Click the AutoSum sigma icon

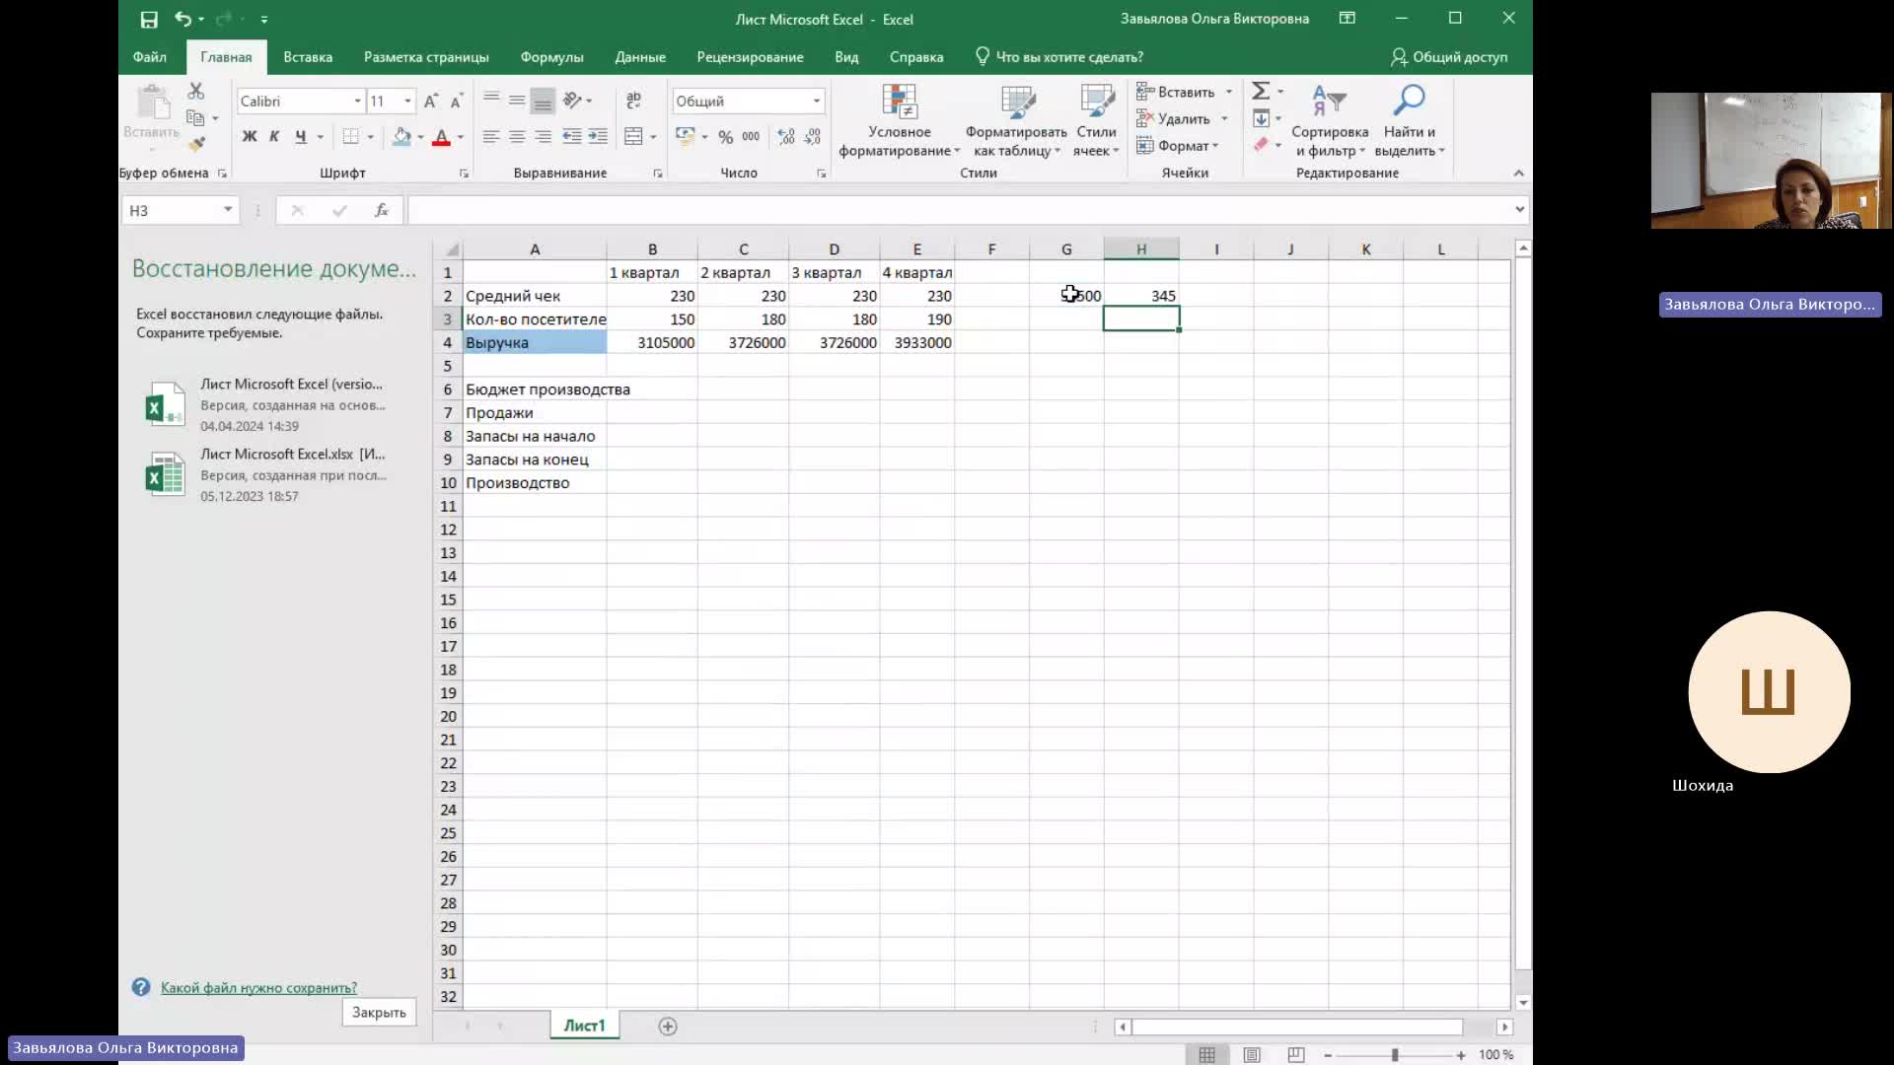(1261, 92)
